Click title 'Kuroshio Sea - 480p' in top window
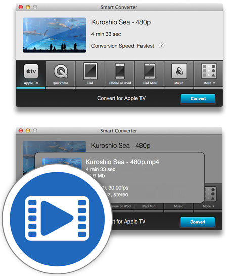This screenshot has width=235, height=276. 121,22
